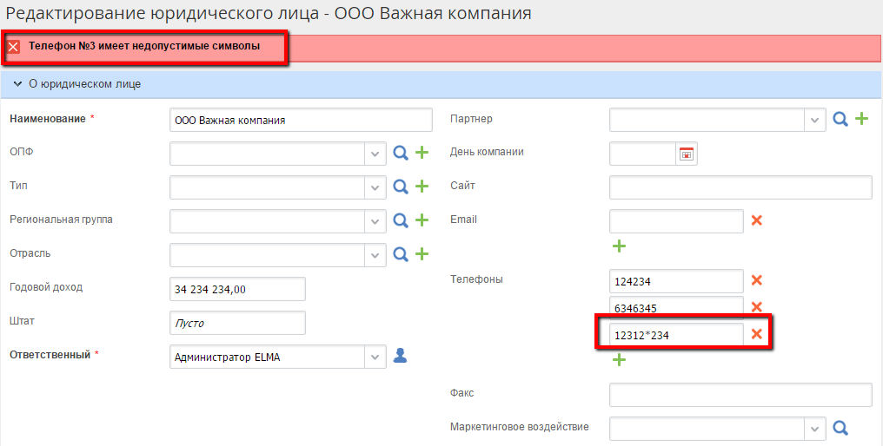Remove the phone number 124234

tap(756, 280)
